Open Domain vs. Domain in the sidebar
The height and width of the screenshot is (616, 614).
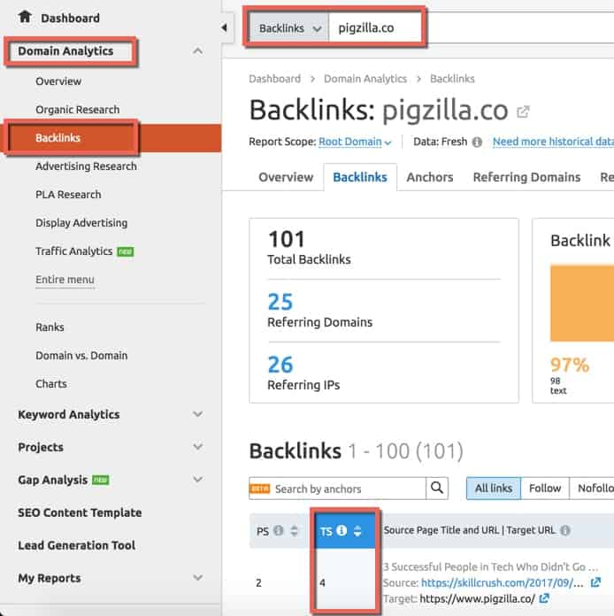(81, 356)
